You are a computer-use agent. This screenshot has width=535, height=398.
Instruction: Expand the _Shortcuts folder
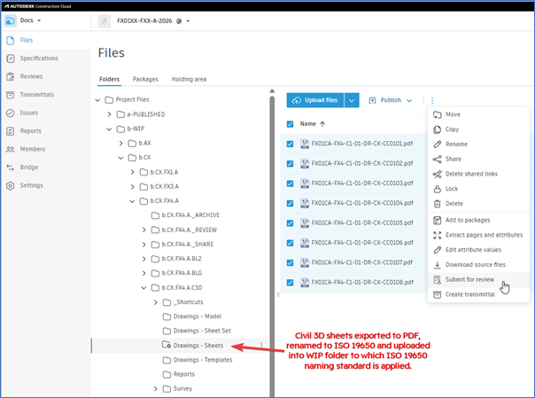[156, 302]
